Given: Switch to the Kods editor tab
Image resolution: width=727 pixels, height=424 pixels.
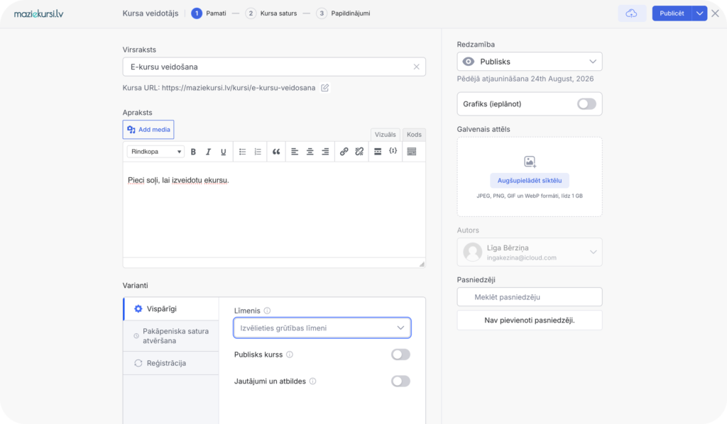Looking at the screenshot, I should tap(414, 135).
